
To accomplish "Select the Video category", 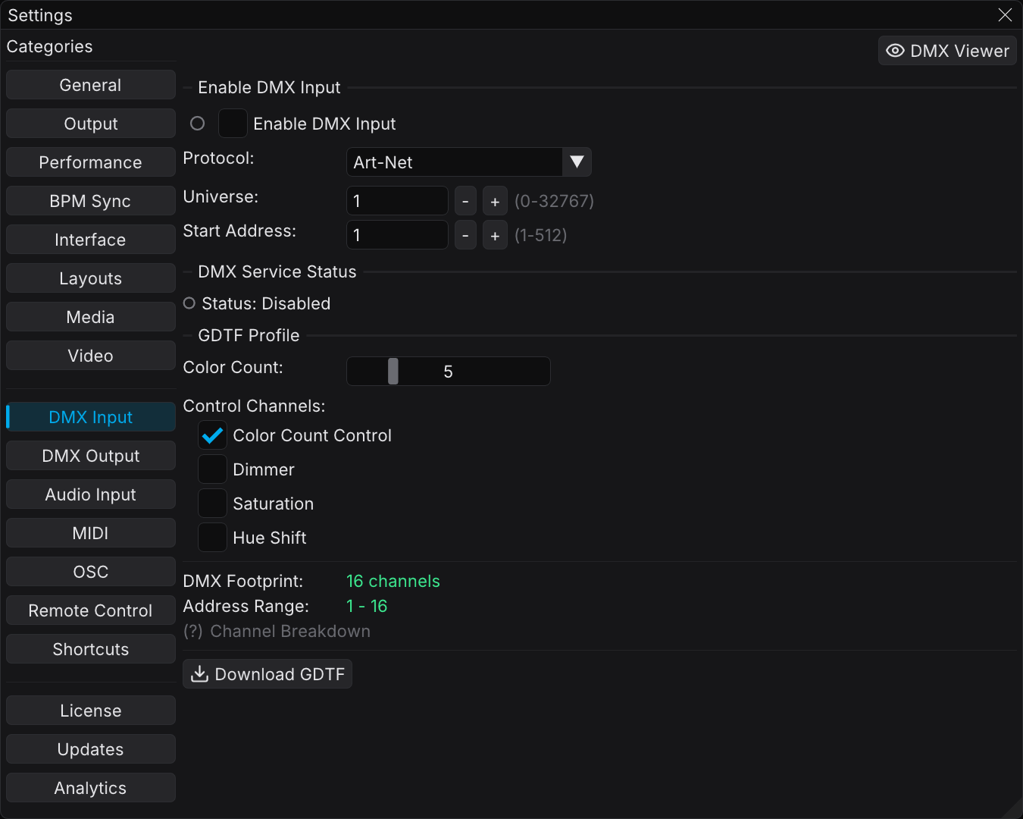I will [x=91, y=356].
